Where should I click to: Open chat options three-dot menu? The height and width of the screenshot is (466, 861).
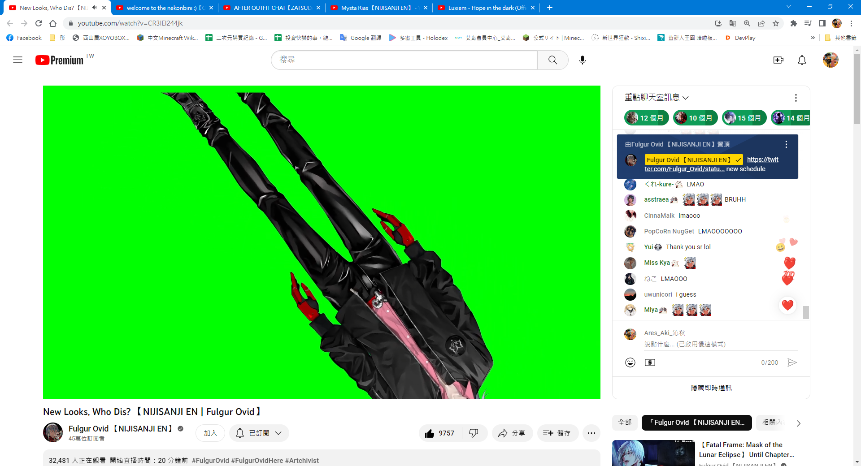point(796,98)
